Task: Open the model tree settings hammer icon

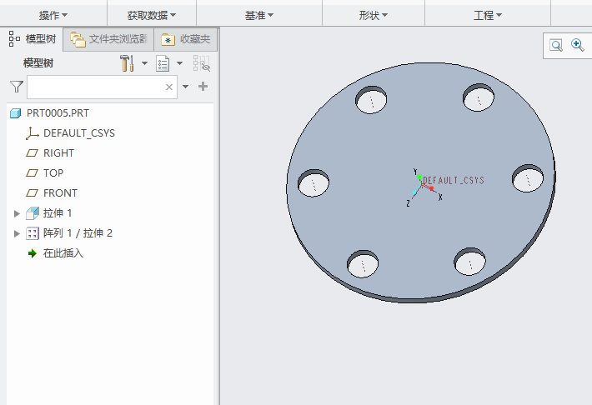Action: (128, 63)
